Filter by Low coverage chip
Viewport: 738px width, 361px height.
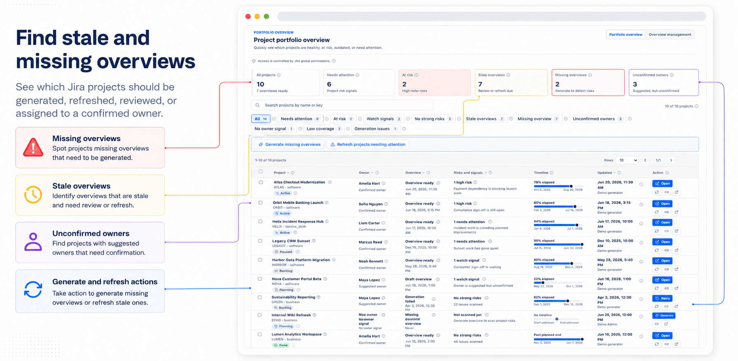pos(324,129)
